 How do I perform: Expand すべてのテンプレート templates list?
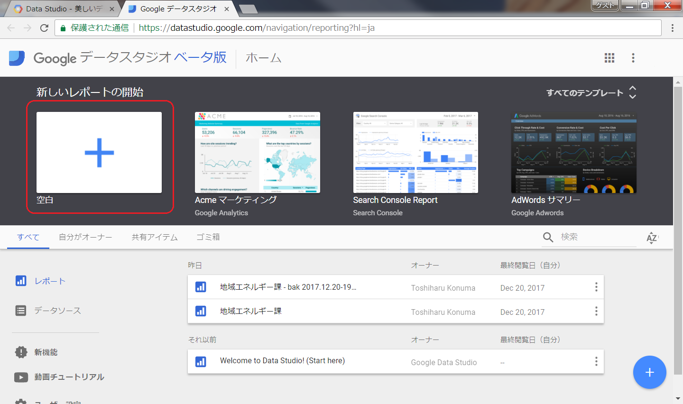tap(591, 92)
